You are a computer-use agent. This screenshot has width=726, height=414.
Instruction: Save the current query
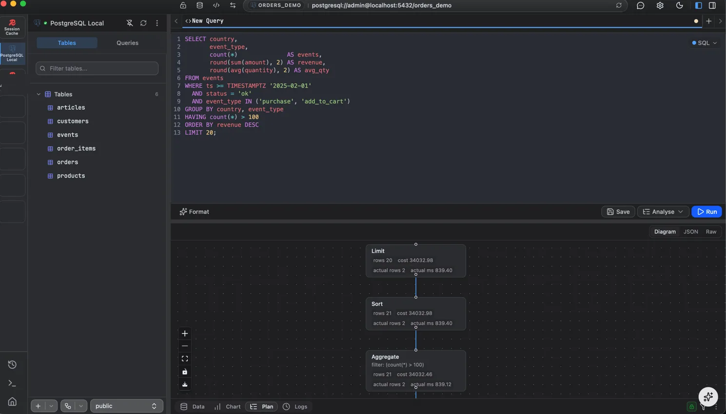[618, 212]
